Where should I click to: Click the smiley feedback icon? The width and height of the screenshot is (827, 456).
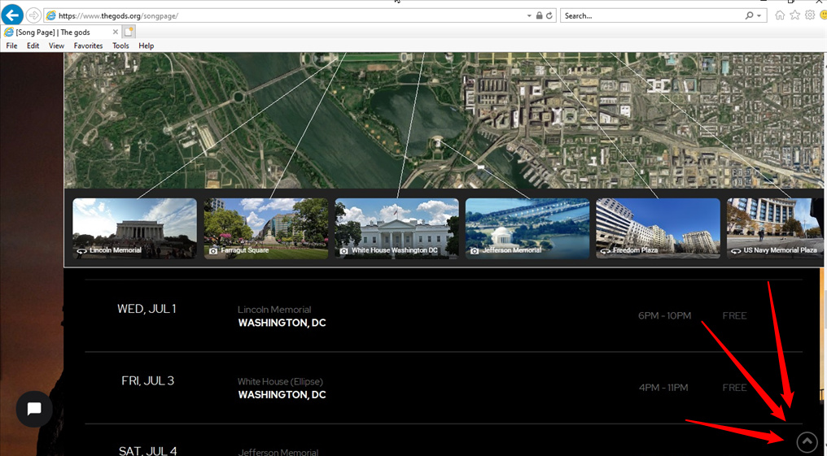(x=823, y=15)
